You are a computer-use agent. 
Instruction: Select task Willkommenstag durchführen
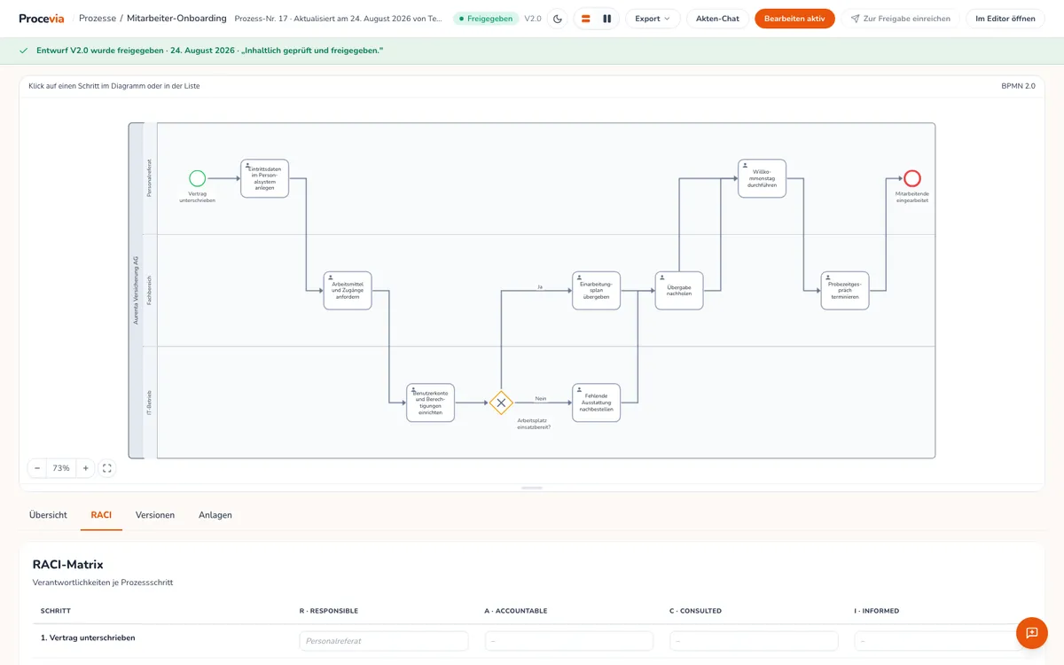click(x=762, y=178)
